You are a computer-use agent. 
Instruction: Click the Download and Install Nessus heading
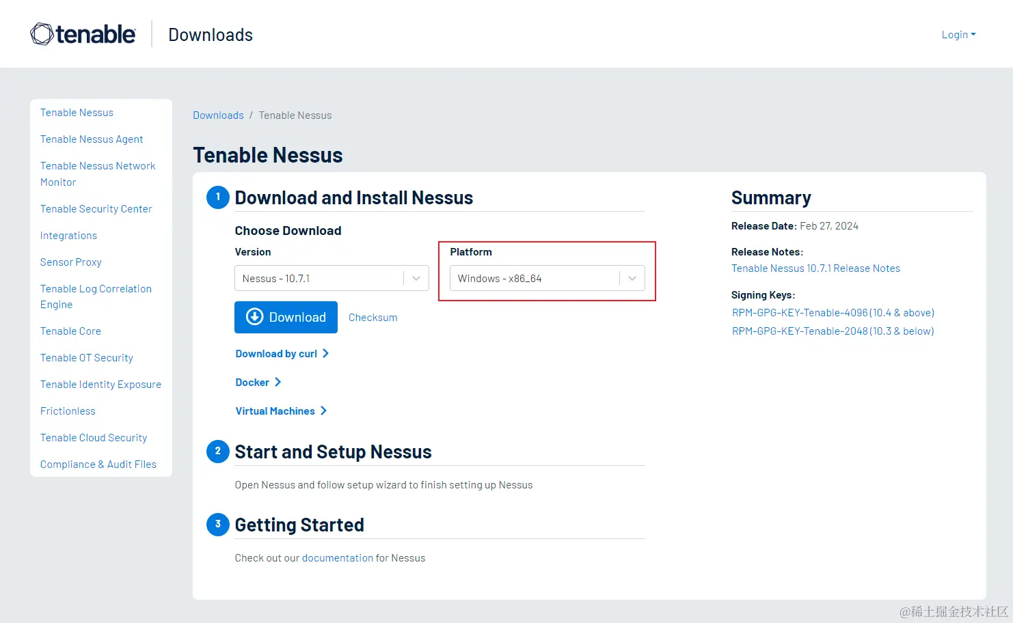click(x=353, y=198)
